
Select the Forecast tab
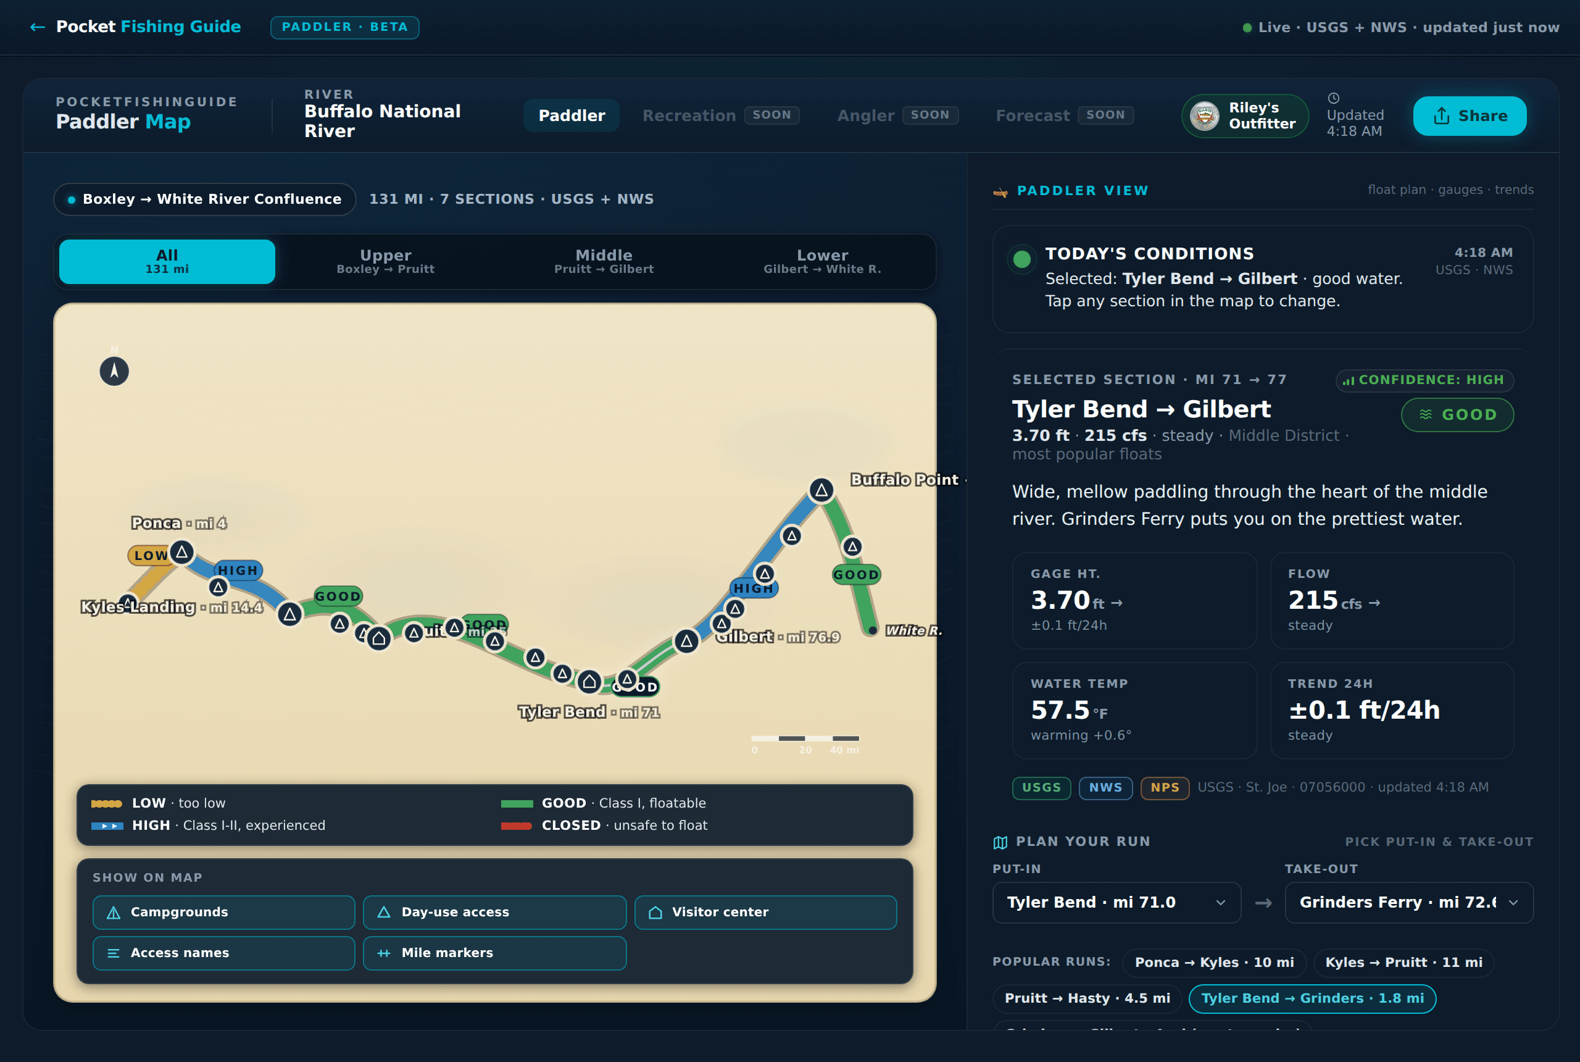tap(1064, 116)
